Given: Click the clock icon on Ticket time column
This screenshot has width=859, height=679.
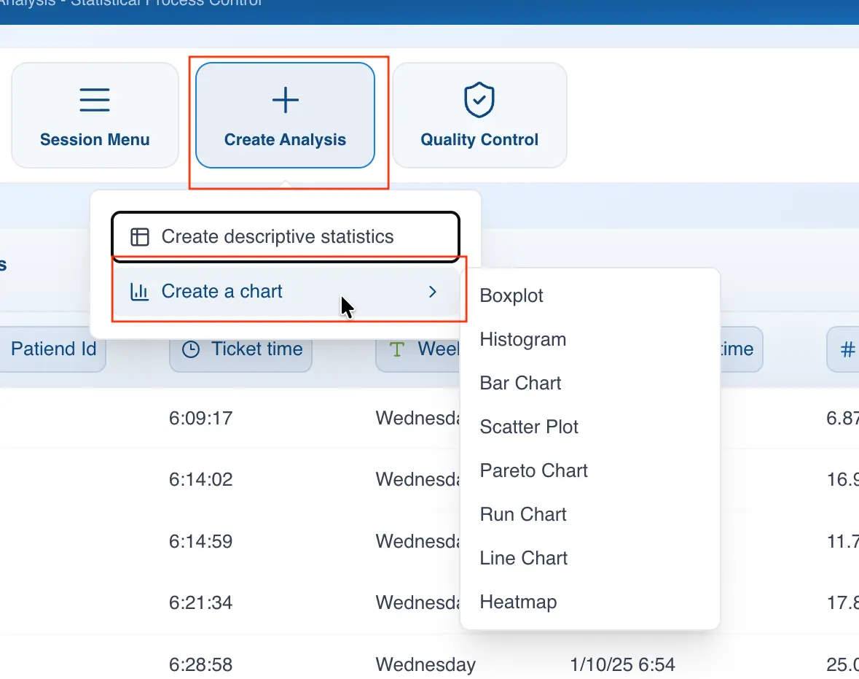Looking at the screenshot, I should (x=189, y=349).
